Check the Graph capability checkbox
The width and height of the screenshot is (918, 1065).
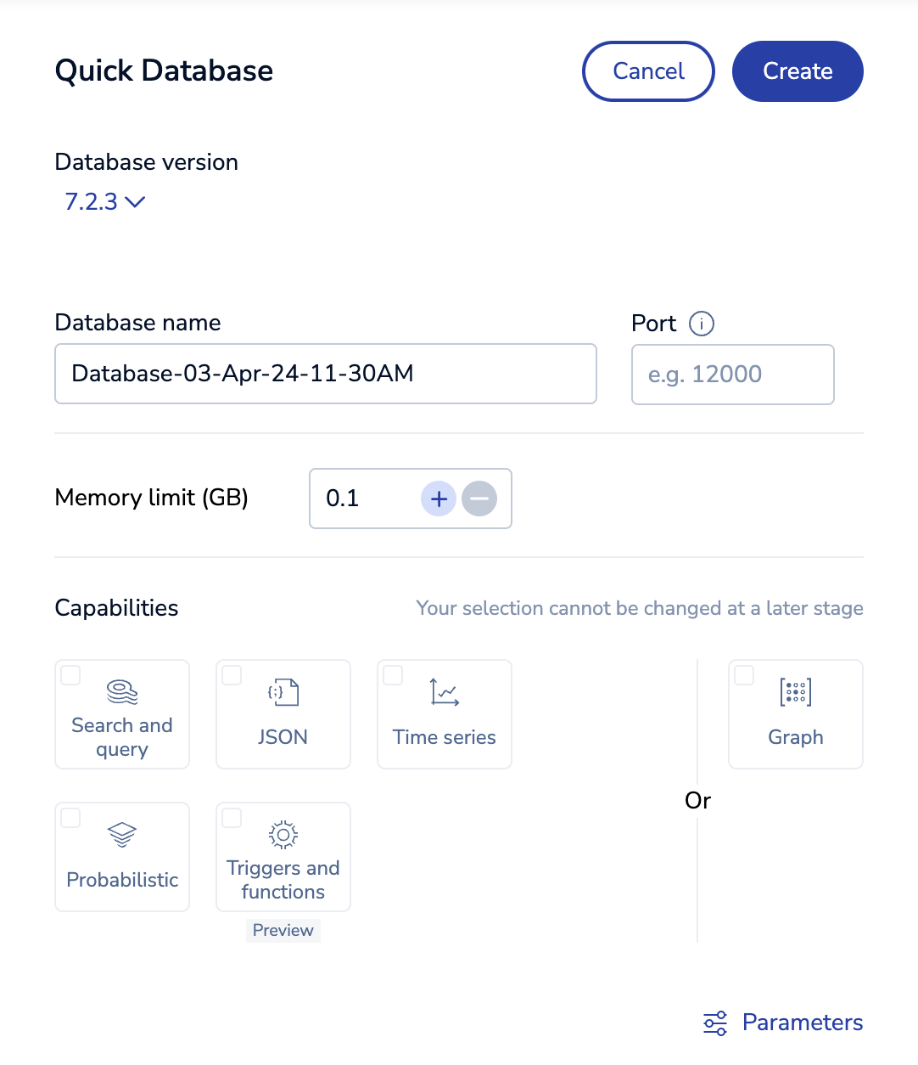tap(744, 675)
